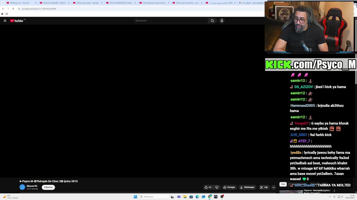Switch to the Gmail '(no subject)' tab

(x=252, y=3)
